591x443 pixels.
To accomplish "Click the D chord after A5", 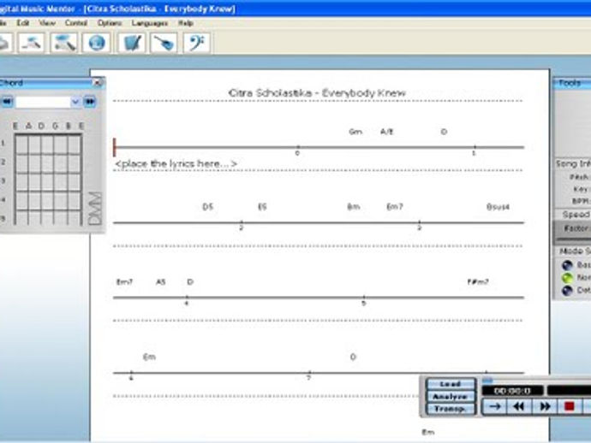I will 190,281.
